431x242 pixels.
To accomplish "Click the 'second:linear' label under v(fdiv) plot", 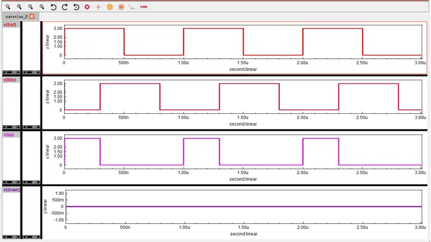I will coord(243,124).
